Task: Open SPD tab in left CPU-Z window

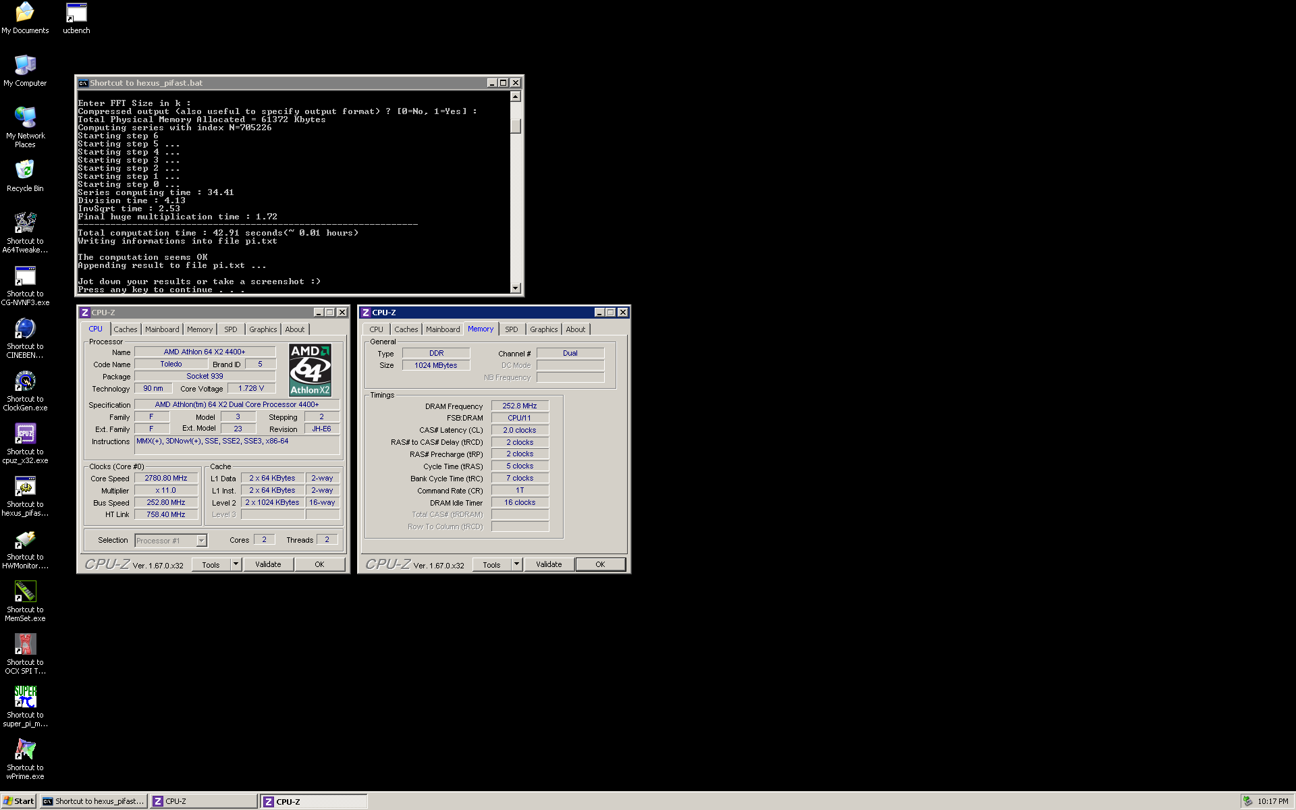Action: [231, 329]
